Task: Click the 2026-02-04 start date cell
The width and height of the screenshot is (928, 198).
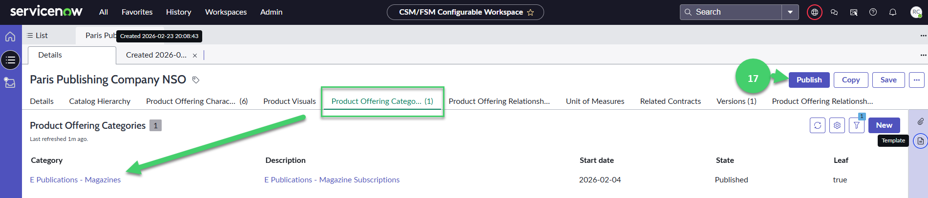Action: (600, 180)
